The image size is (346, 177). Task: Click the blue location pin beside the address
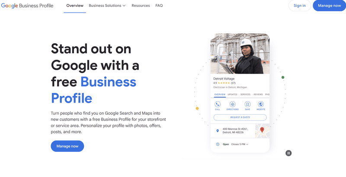tap(218, 131)
